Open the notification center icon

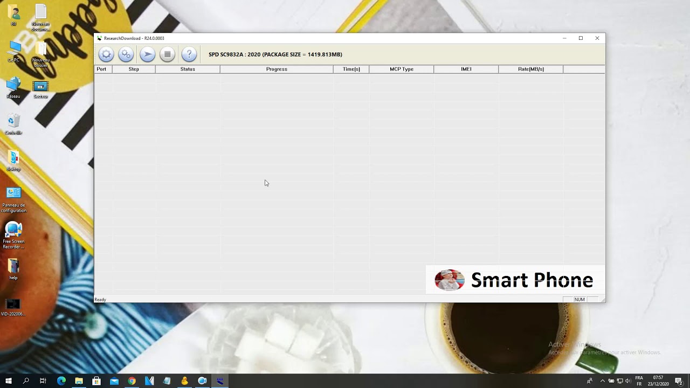coord(679,381)
